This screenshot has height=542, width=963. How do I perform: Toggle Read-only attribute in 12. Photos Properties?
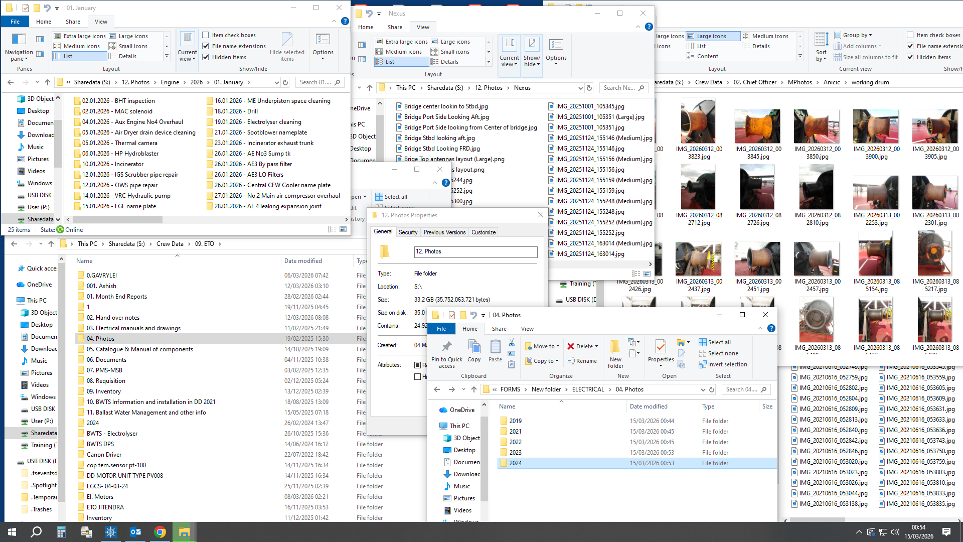[x=417, y=365]
